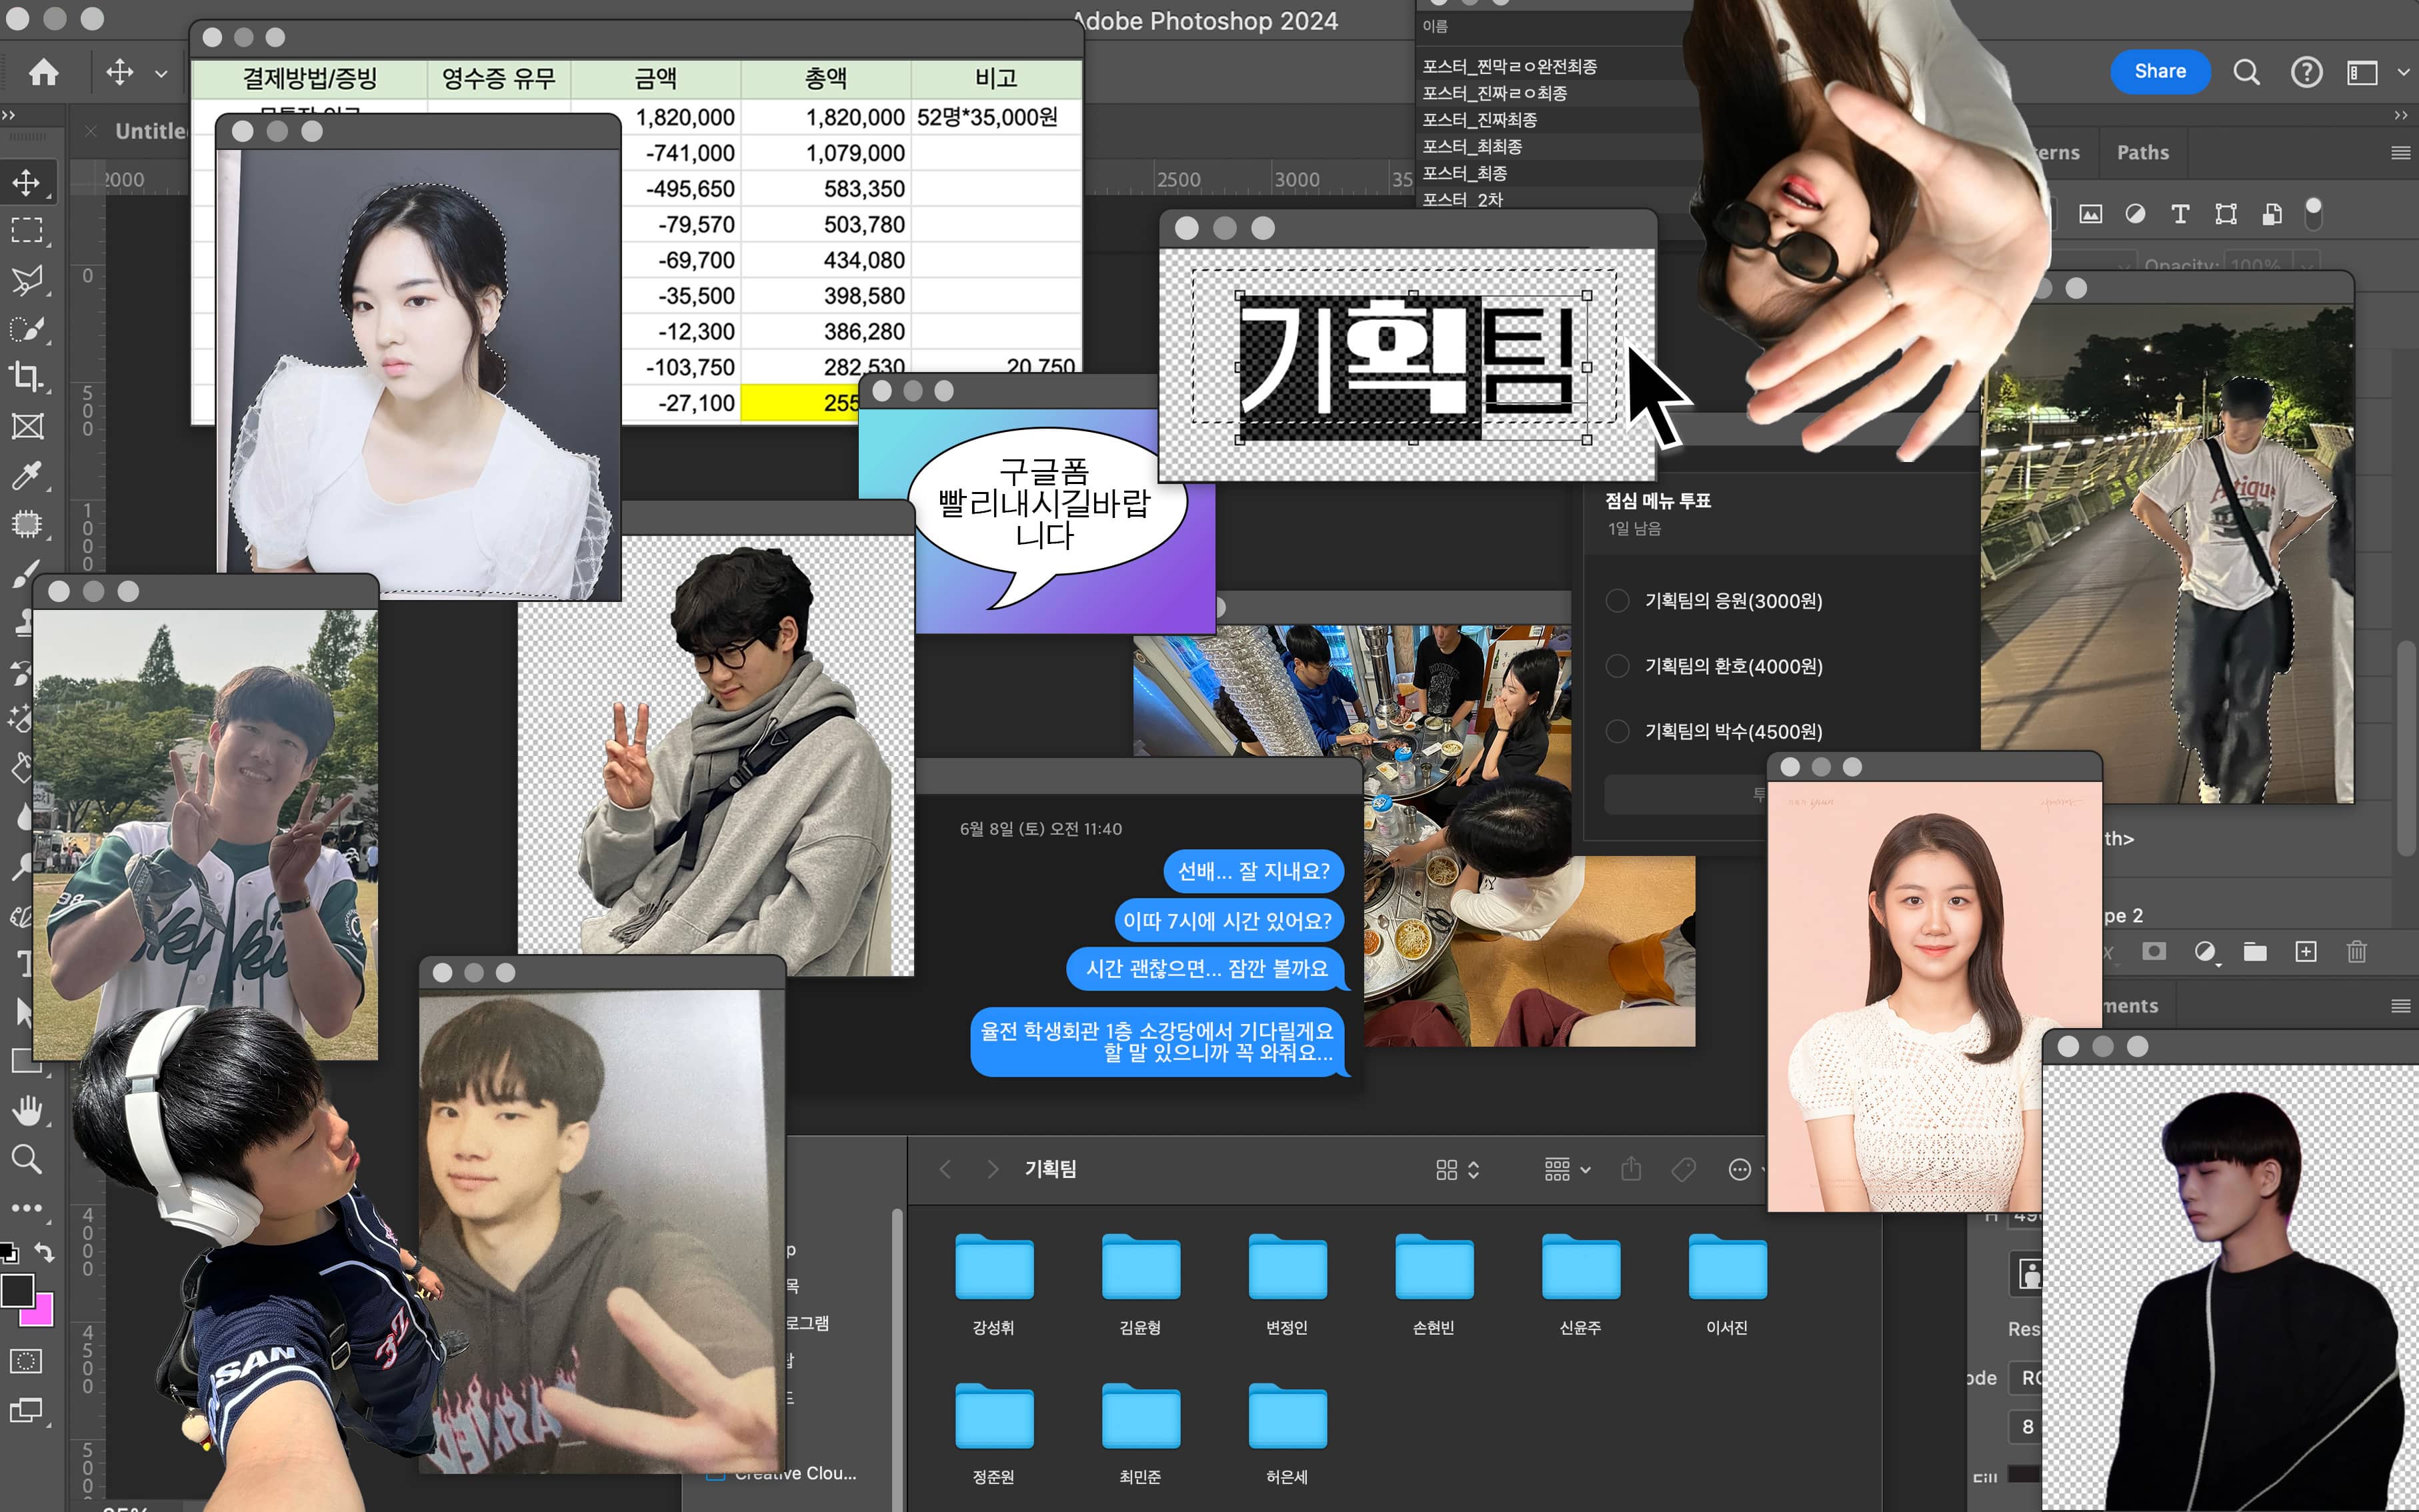2419x1512 pixels.
Task: Select the Eyedropper tool
Action: point(27,475)
